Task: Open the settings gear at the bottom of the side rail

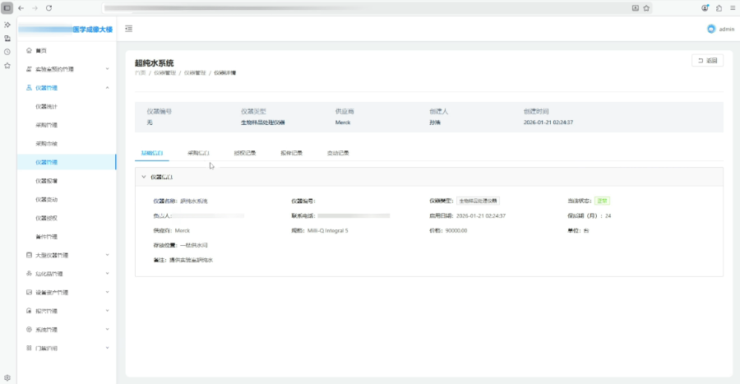Action: tap(7, 377)
